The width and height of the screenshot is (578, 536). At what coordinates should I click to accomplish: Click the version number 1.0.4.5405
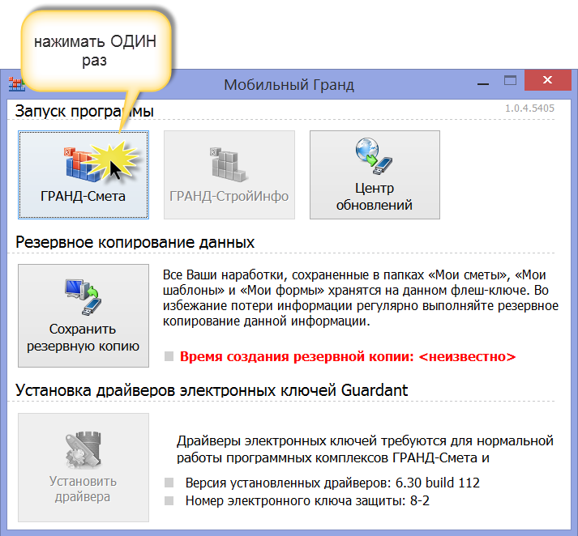coord(529,108)
